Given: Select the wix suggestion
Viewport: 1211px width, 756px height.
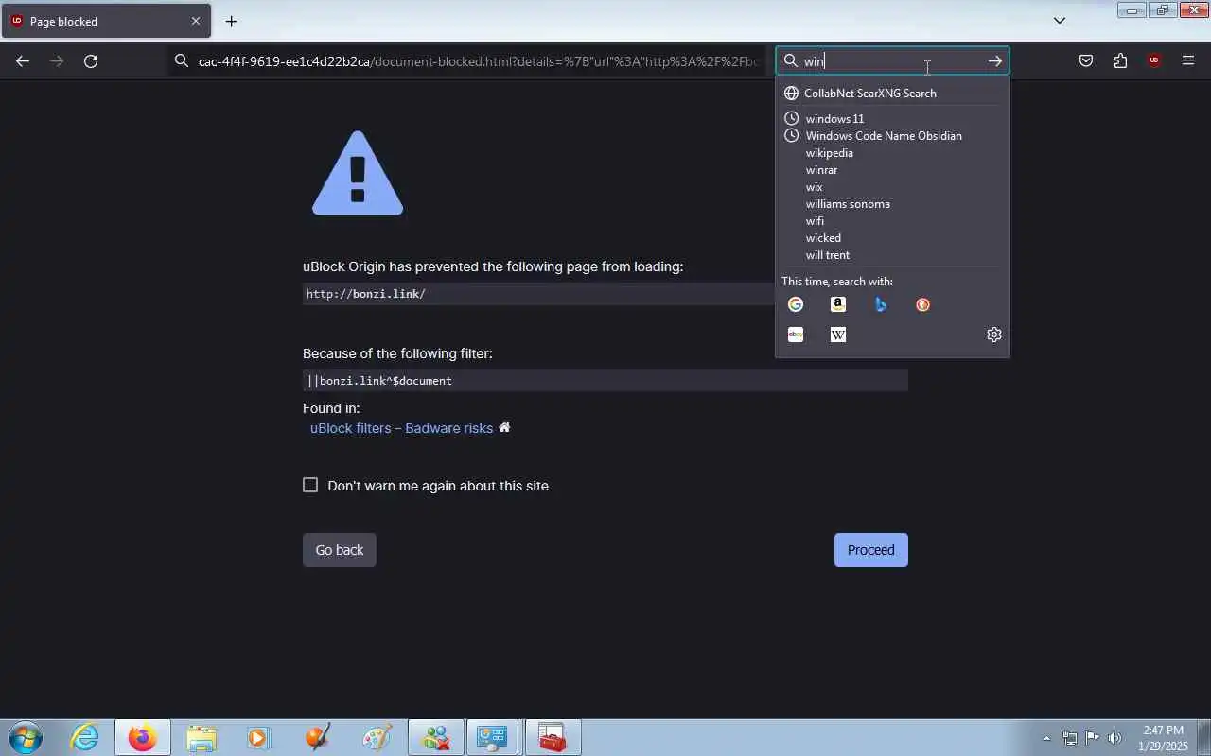Looking at the screenshot, I should tap(892, 186).
